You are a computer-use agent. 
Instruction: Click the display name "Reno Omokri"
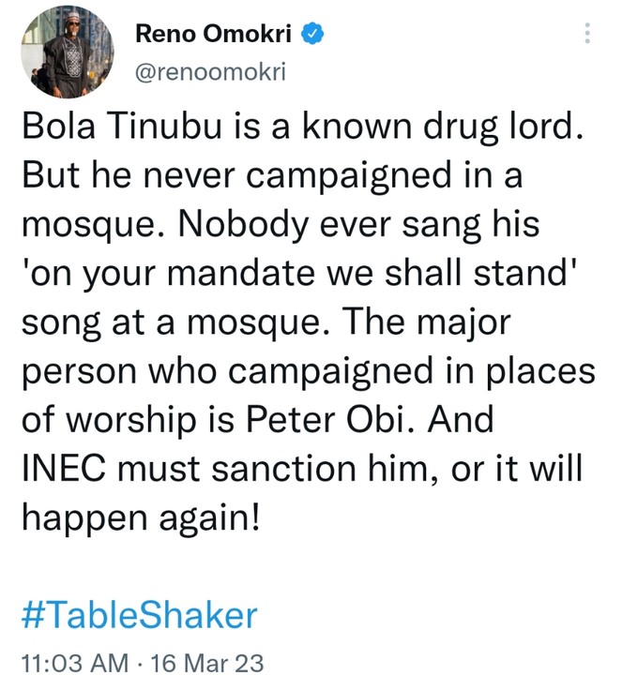[x=218, y=35]
